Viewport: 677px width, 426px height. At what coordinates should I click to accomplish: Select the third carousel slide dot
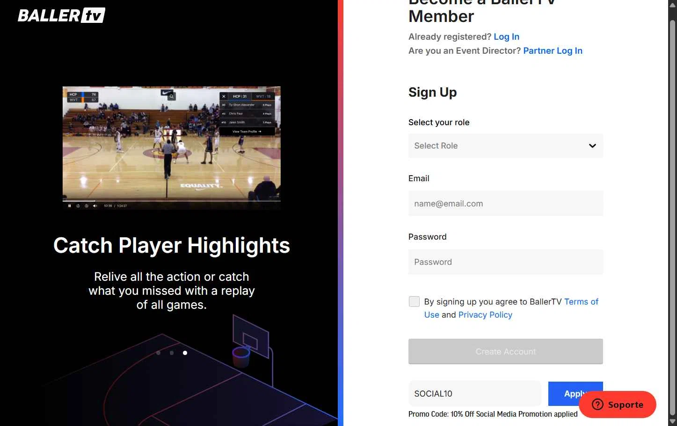(x=185, y=353)
